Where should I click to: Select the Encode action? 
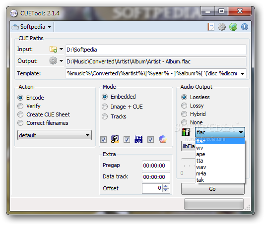tap(31, 98)
